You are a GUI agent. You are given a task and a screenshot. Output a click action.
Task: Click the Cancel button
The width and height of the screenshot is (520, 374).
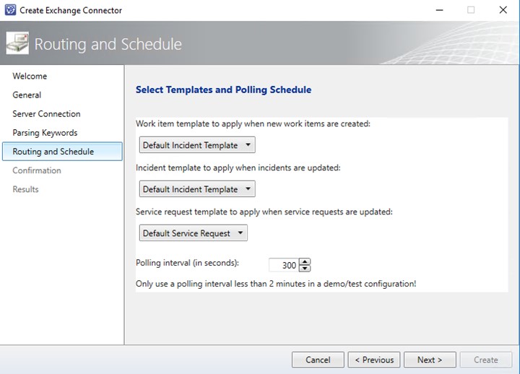point(318,360)
